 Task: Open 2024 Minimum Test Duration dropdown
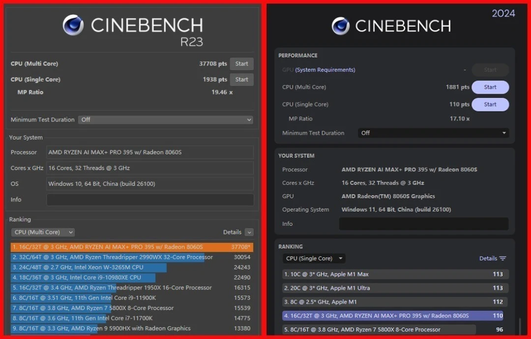433,133
